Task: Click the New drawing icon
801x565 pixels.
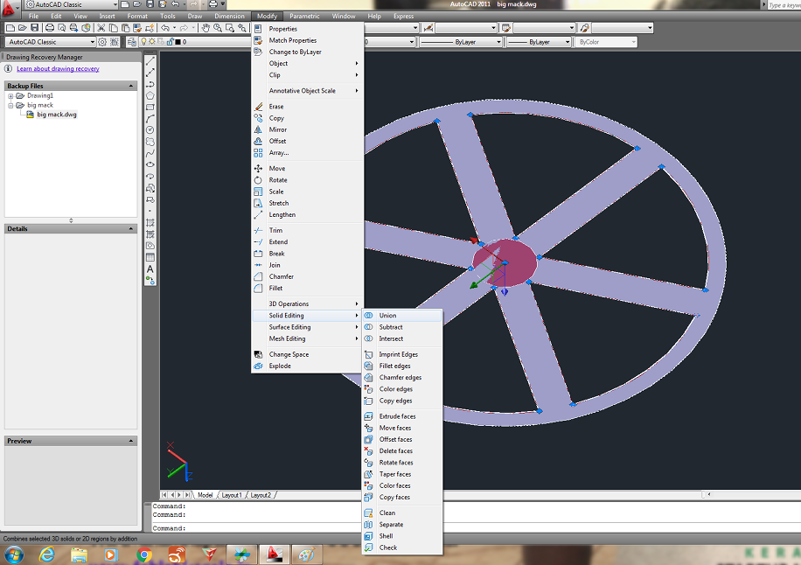Action: 10,28
